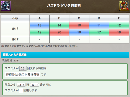Click the golden king monster icon in header
The image size is (130, 97).
124,6
